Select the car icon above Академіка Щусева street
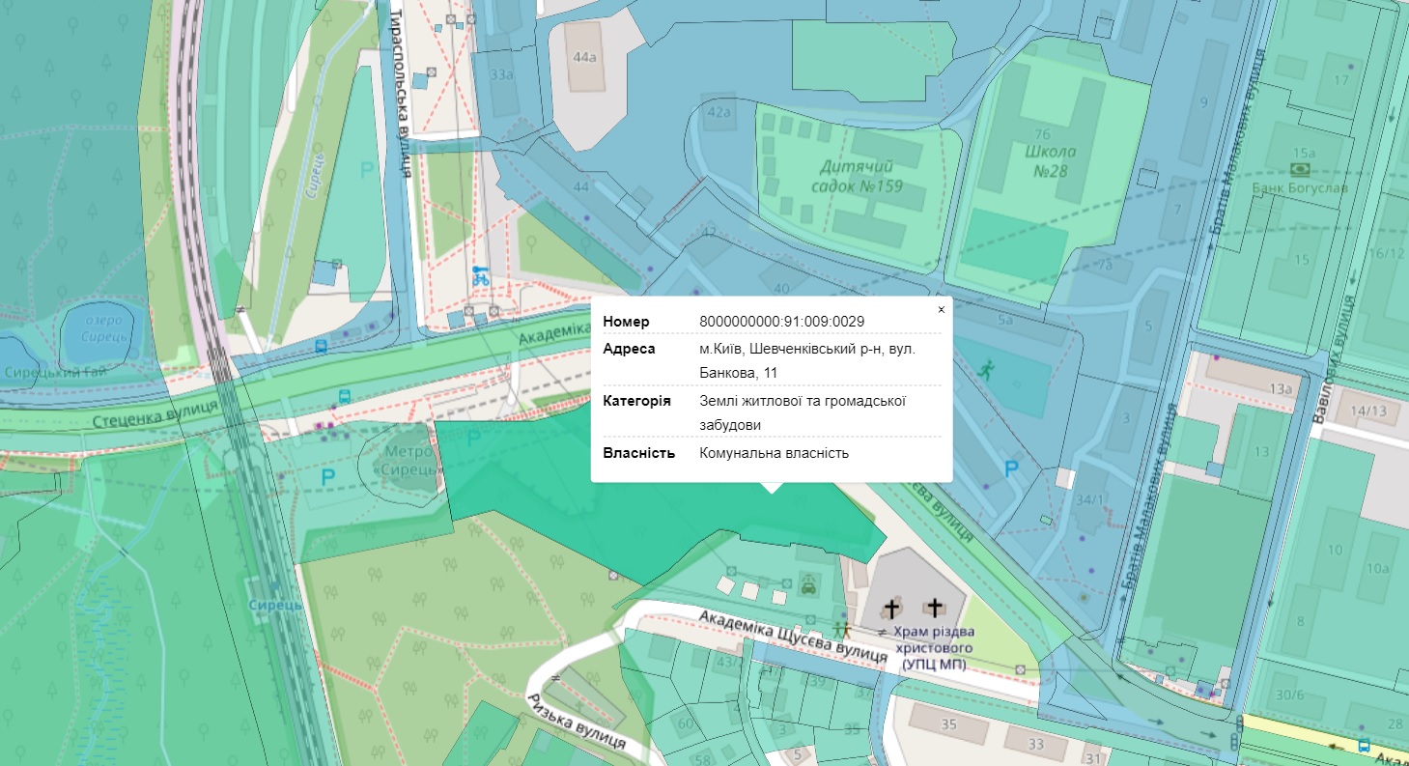The image size is (1409, 766). [x=808, y=583]
